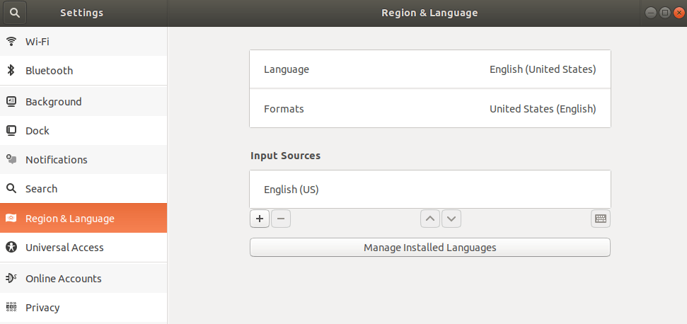Click the Notifications sidebar icon
Image resolution: width=687 pixels, height=324 pixels.
point(11,159)
